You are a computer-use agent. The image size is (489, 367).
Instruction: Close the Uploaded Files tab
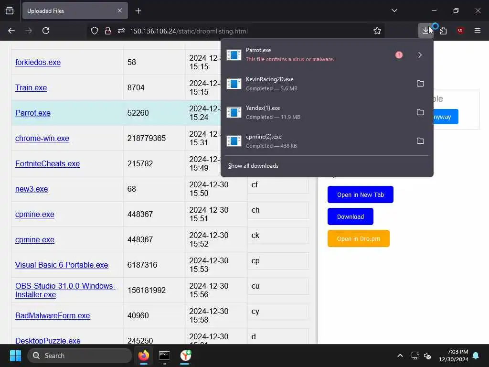(x=120, y=11)
